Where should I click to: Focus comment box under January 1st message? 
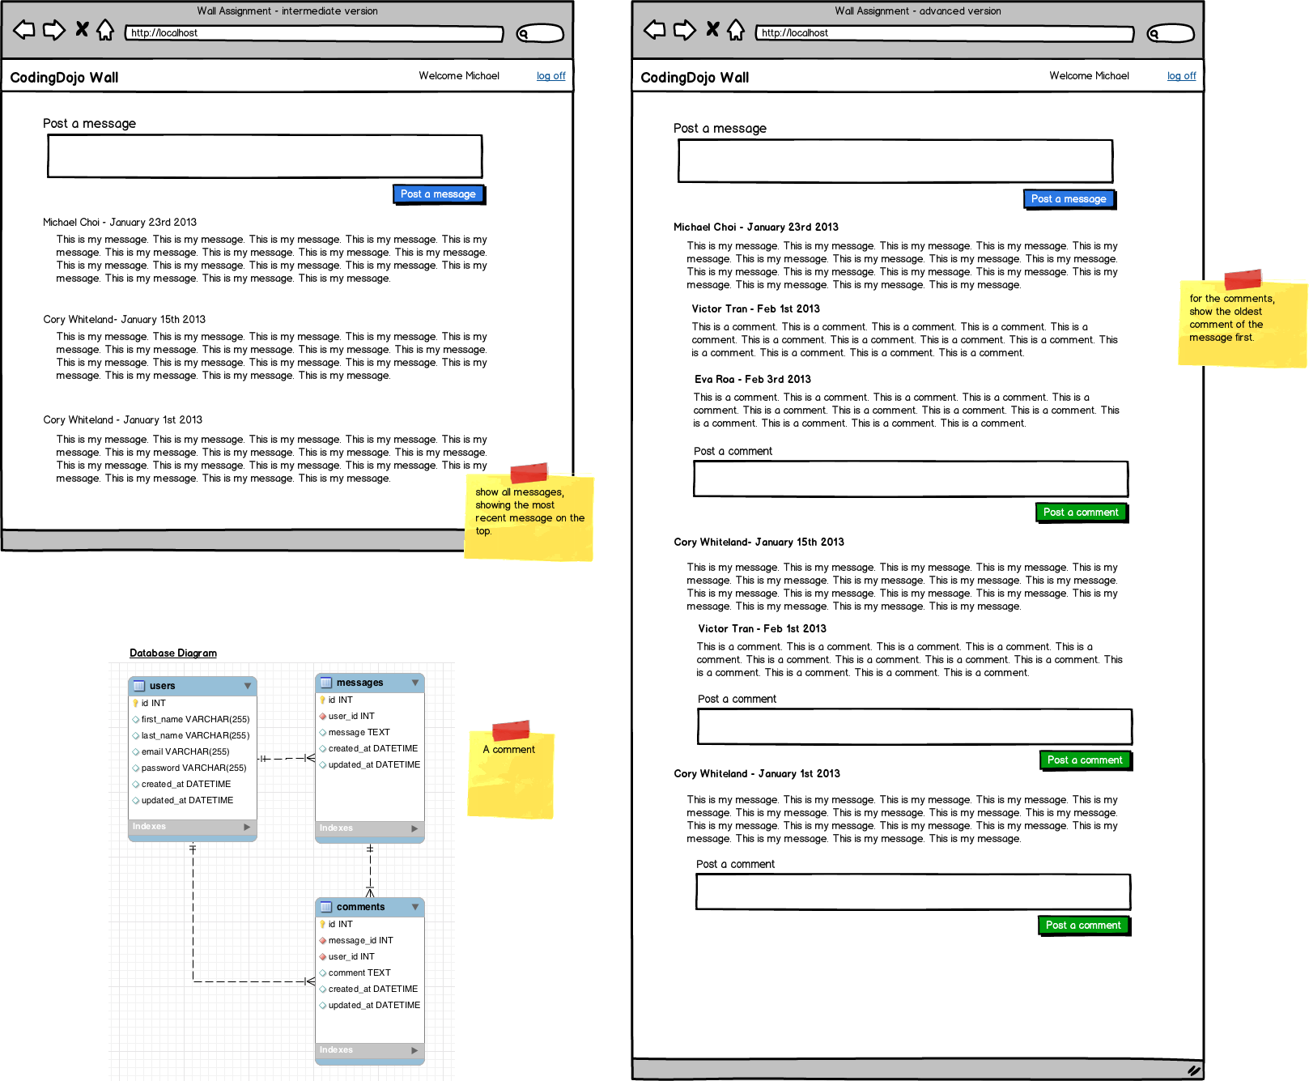tap(913, 892)
